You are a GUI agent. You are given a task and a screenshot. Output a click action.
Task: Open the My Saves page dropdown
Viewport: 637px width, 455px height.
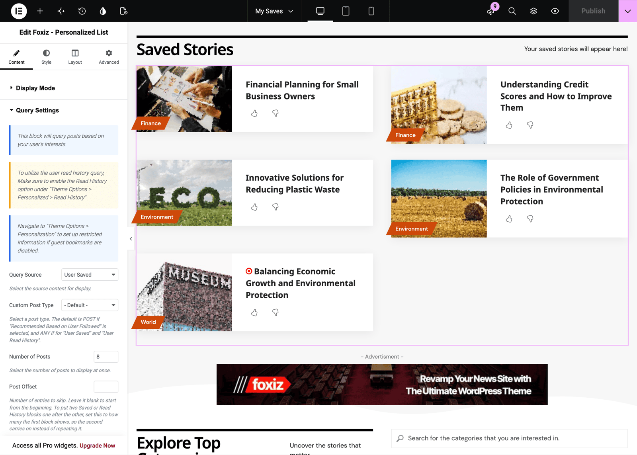(x=274, y=11)
